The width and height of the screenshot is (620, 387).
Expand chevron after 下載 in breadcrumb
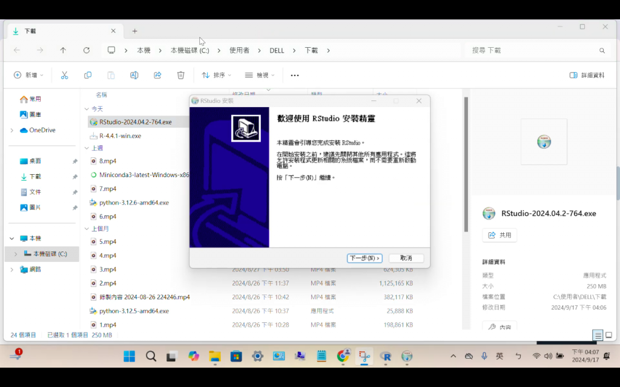(x=328, y=50)
